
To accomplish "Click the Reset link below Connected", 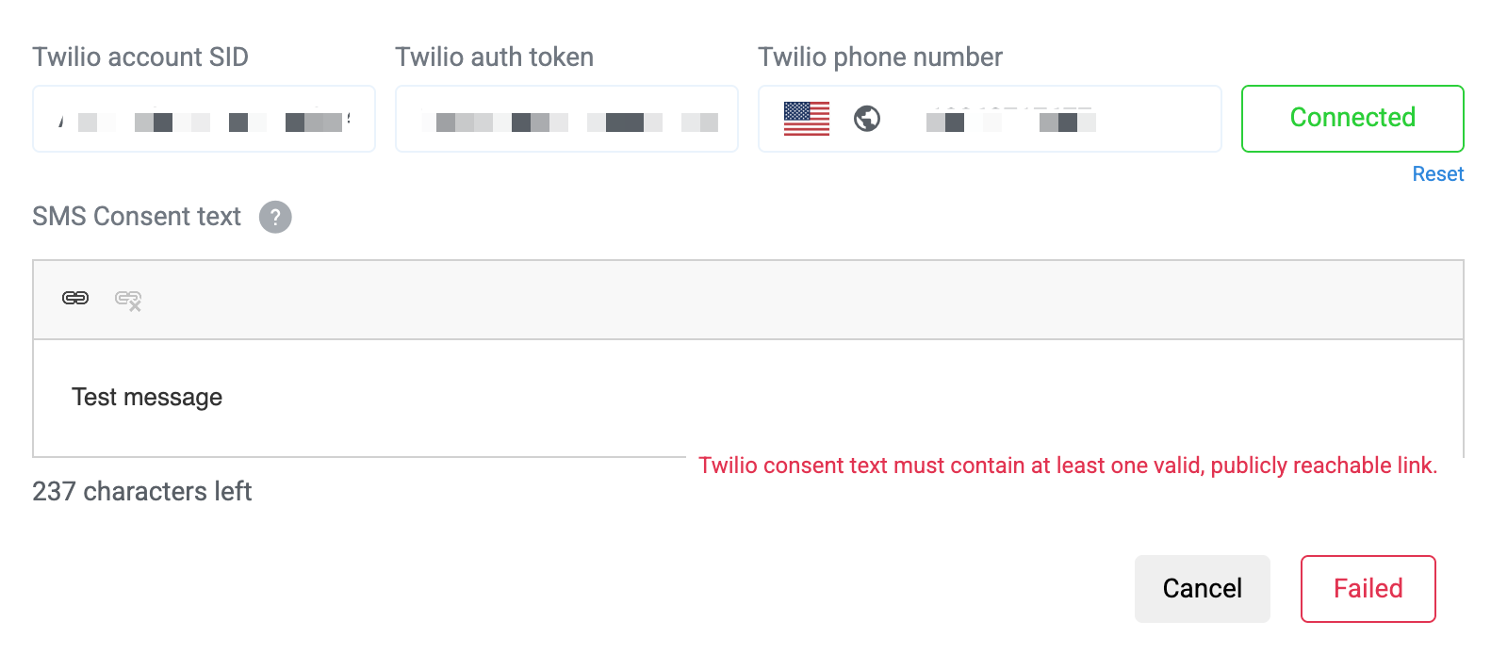I will coord(1437,173).
